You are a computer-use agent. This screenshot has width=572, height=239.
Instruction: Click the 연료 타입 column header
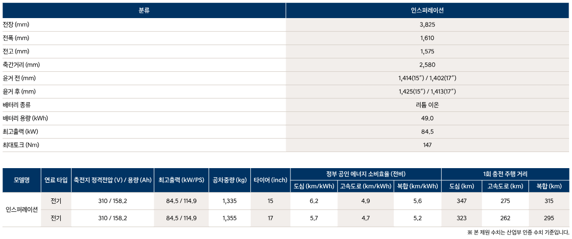[x=56, y=180]
